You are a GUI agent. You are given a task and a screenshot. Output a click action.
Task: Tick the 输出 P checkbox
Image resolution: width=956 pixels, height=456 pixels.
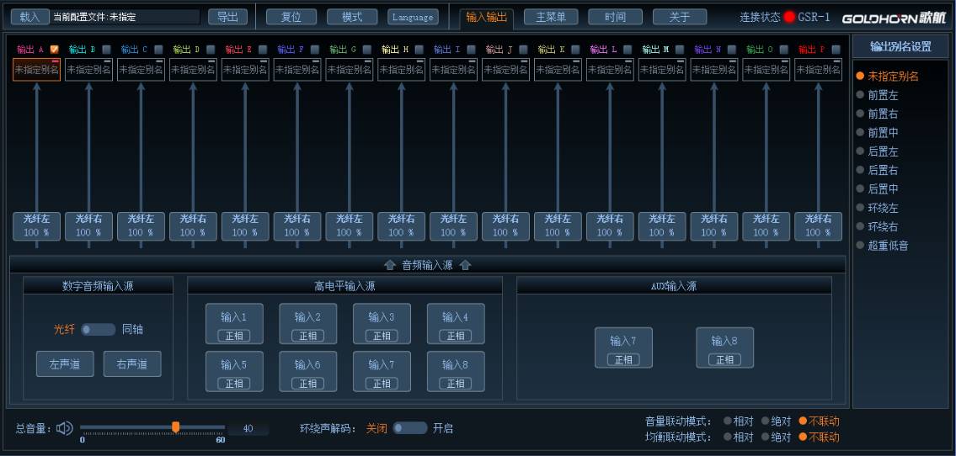coord(836,50)
